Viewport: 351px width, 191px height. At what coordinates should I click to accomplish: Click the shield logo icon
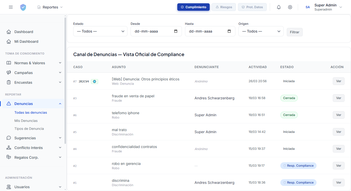tap(23, 7)
